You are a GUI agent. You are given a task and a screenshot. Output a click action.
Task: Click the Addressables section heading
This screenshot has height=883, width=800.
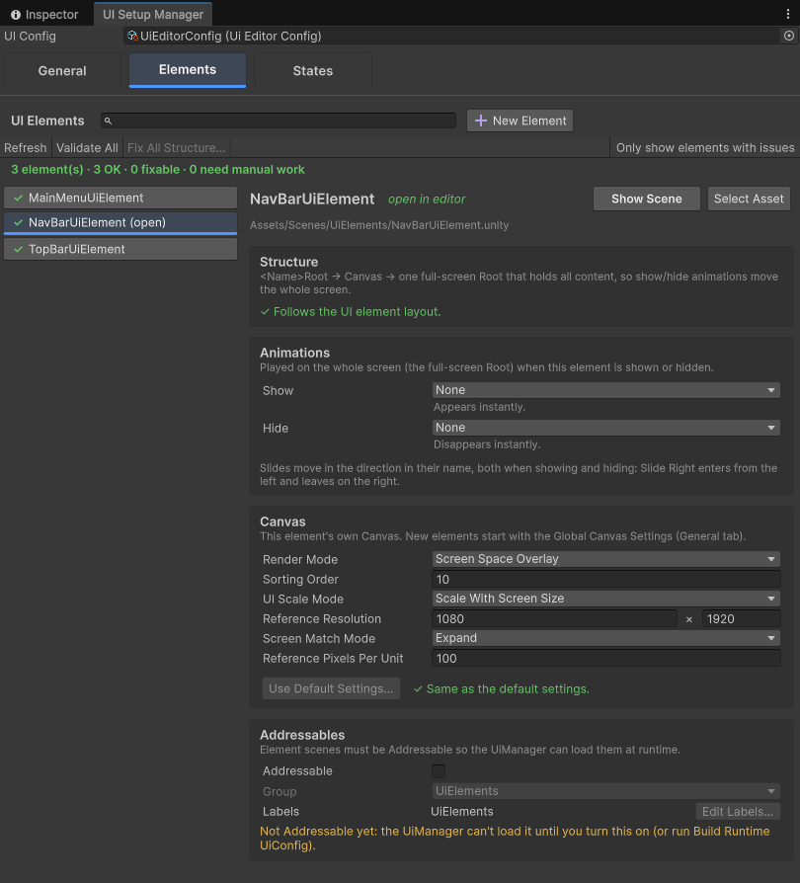302,735
